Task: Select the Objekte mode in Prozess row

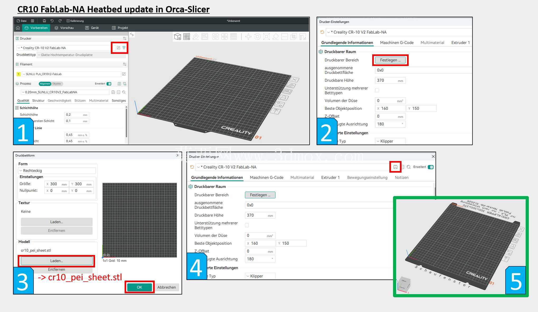Action: click(x=56, y=84)
